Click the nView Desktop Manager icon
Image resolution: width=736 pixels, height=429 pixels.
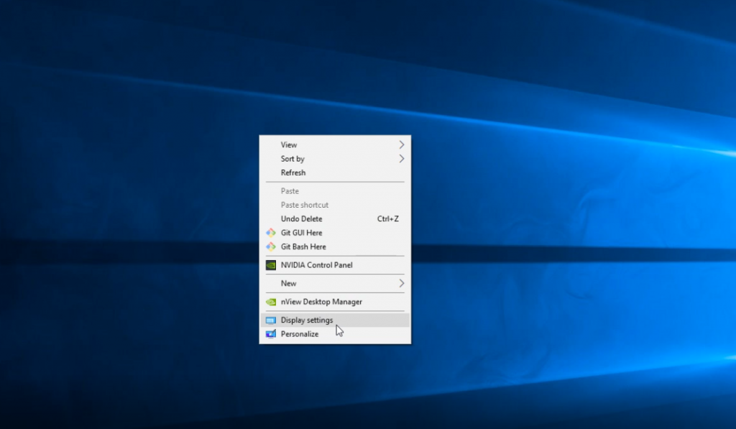[x=271, y=302]
